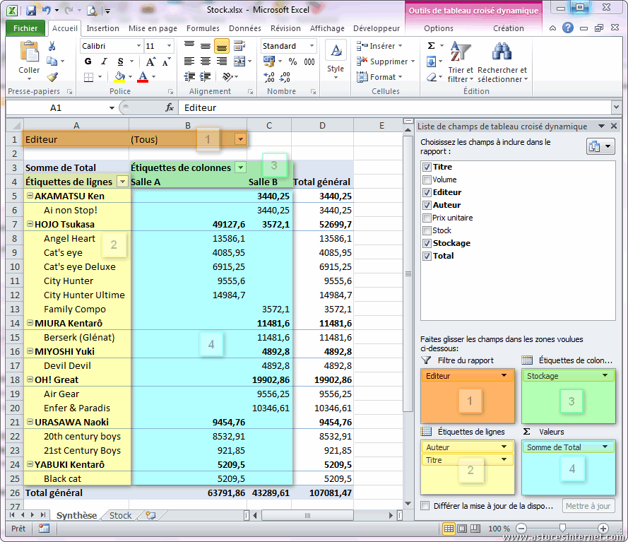Screen dimensions: 628x542
Task: Check the Volume field checkbox
Action: coord(427,180)
